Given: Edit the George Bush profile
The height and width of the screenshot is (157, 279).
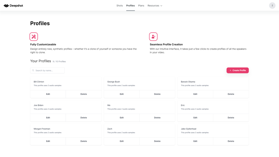Looking at the screenshot, I should click(122, 94).
